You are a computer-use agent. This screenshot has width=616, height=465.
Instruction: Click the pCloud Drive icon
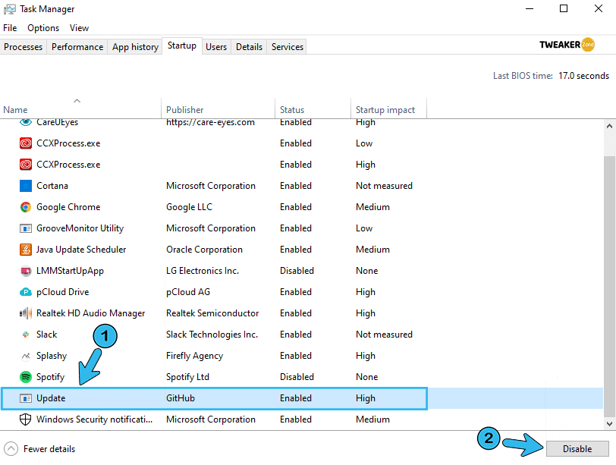[26, 292]
